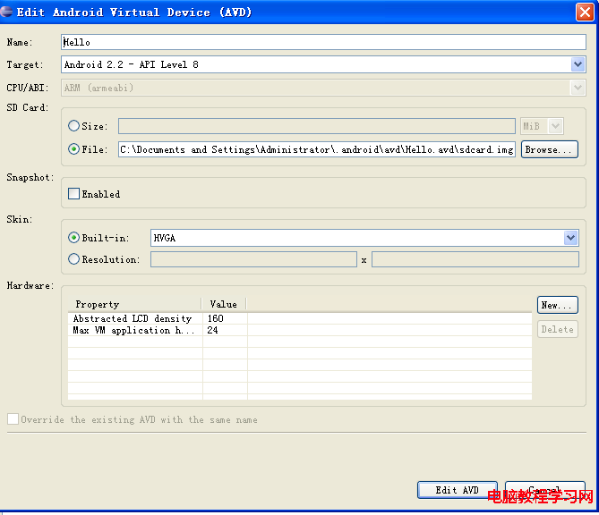This screenshot has height=515, width=599.
Task: Open the CPU/ABI dropdown arrow
Action: click(x=578, y=88)
